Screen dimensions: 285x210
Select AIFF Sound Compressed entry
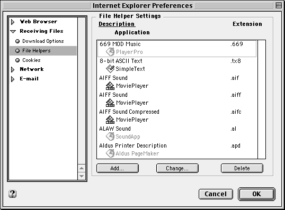pyautogui.click(x=177, y=116)
